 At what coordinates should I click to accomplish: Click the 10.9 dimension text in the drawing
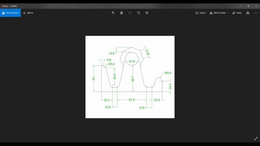(x=107, y=107)
